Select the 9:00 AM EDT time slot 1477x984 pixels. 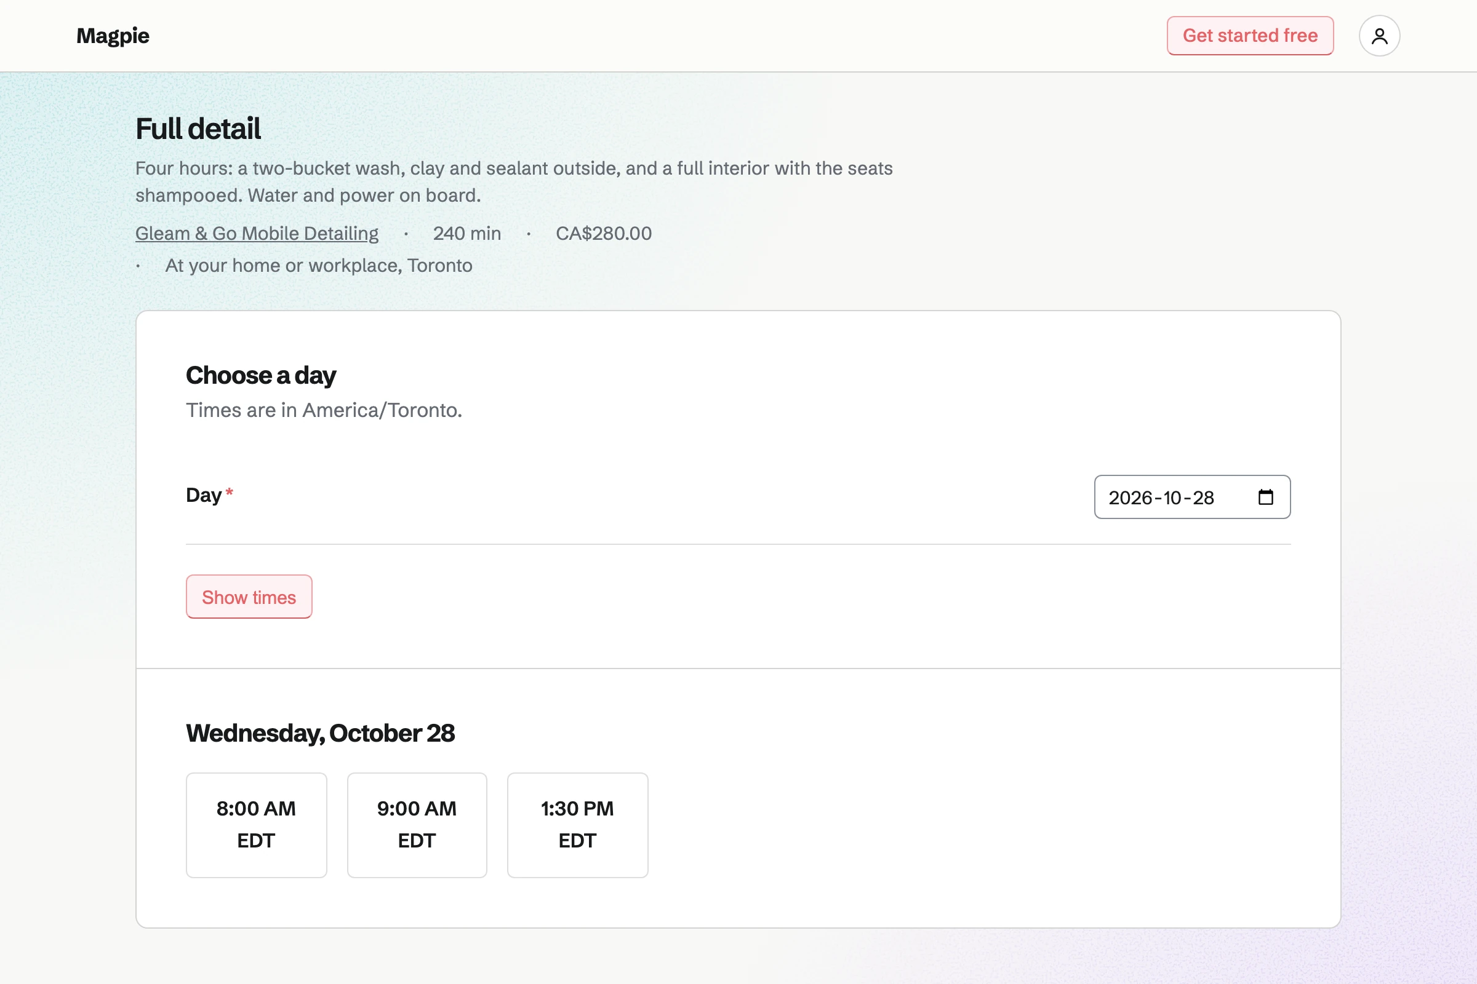coord(417,825)
